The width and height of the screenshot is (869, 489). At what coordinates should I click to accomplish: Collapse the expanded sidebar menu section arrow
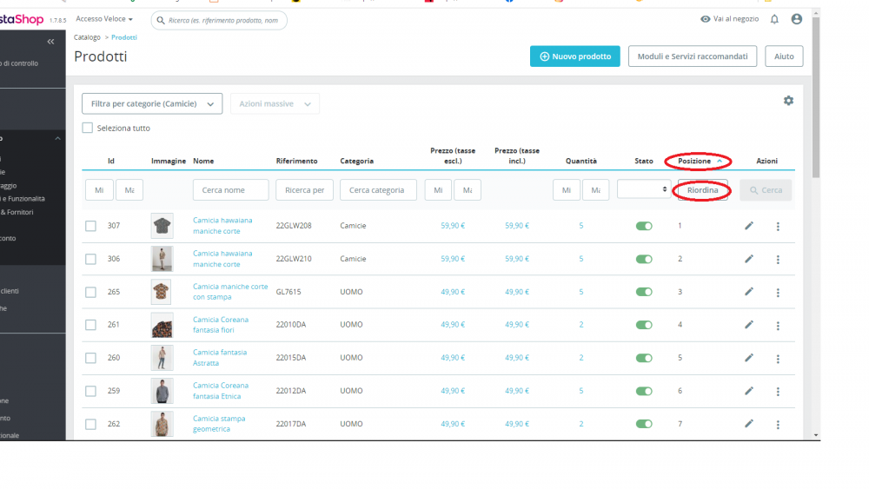click(57, 138)
